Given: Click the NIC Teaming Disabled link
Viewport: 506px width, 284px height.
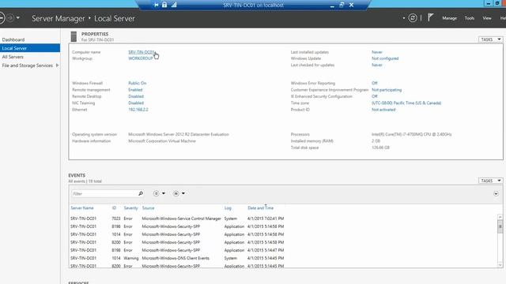Looking at the screenshot, I should point(136,103).
